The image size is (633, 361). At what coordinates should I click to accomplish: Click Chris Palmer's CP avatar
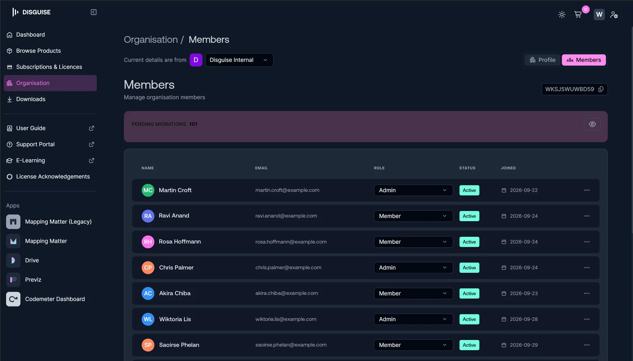148,268
